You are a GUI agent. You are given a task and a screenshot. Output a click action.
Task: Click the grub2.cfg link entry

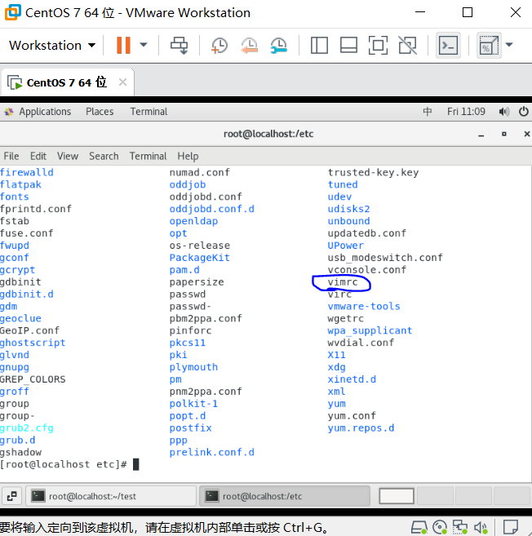27,428
